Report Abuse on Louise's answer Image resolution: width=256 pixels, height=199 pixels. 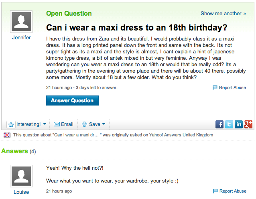pos(233,191)
